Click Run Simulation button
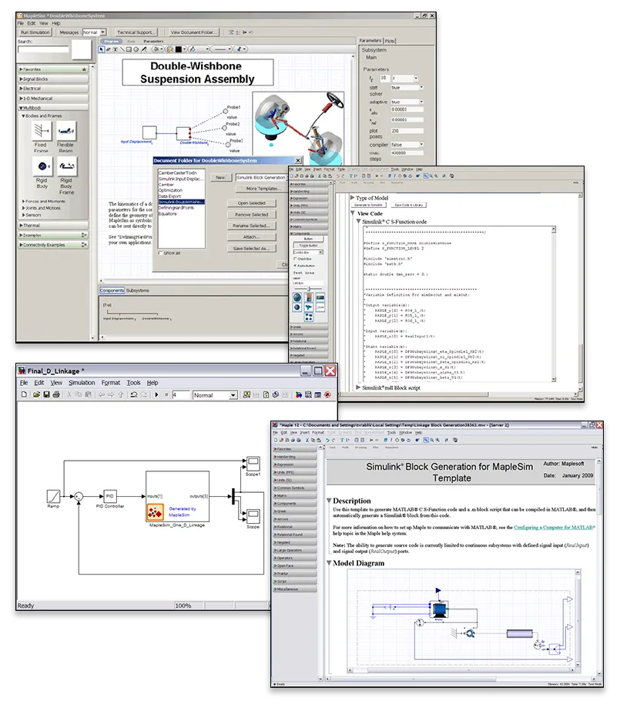The width and height of the screenshot is (620, 704). (x=35, y=32)
